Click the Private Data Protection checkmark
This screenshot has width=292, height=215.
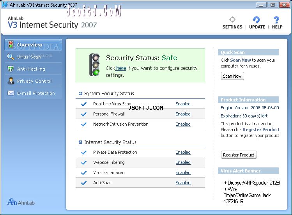coord(84,152)
